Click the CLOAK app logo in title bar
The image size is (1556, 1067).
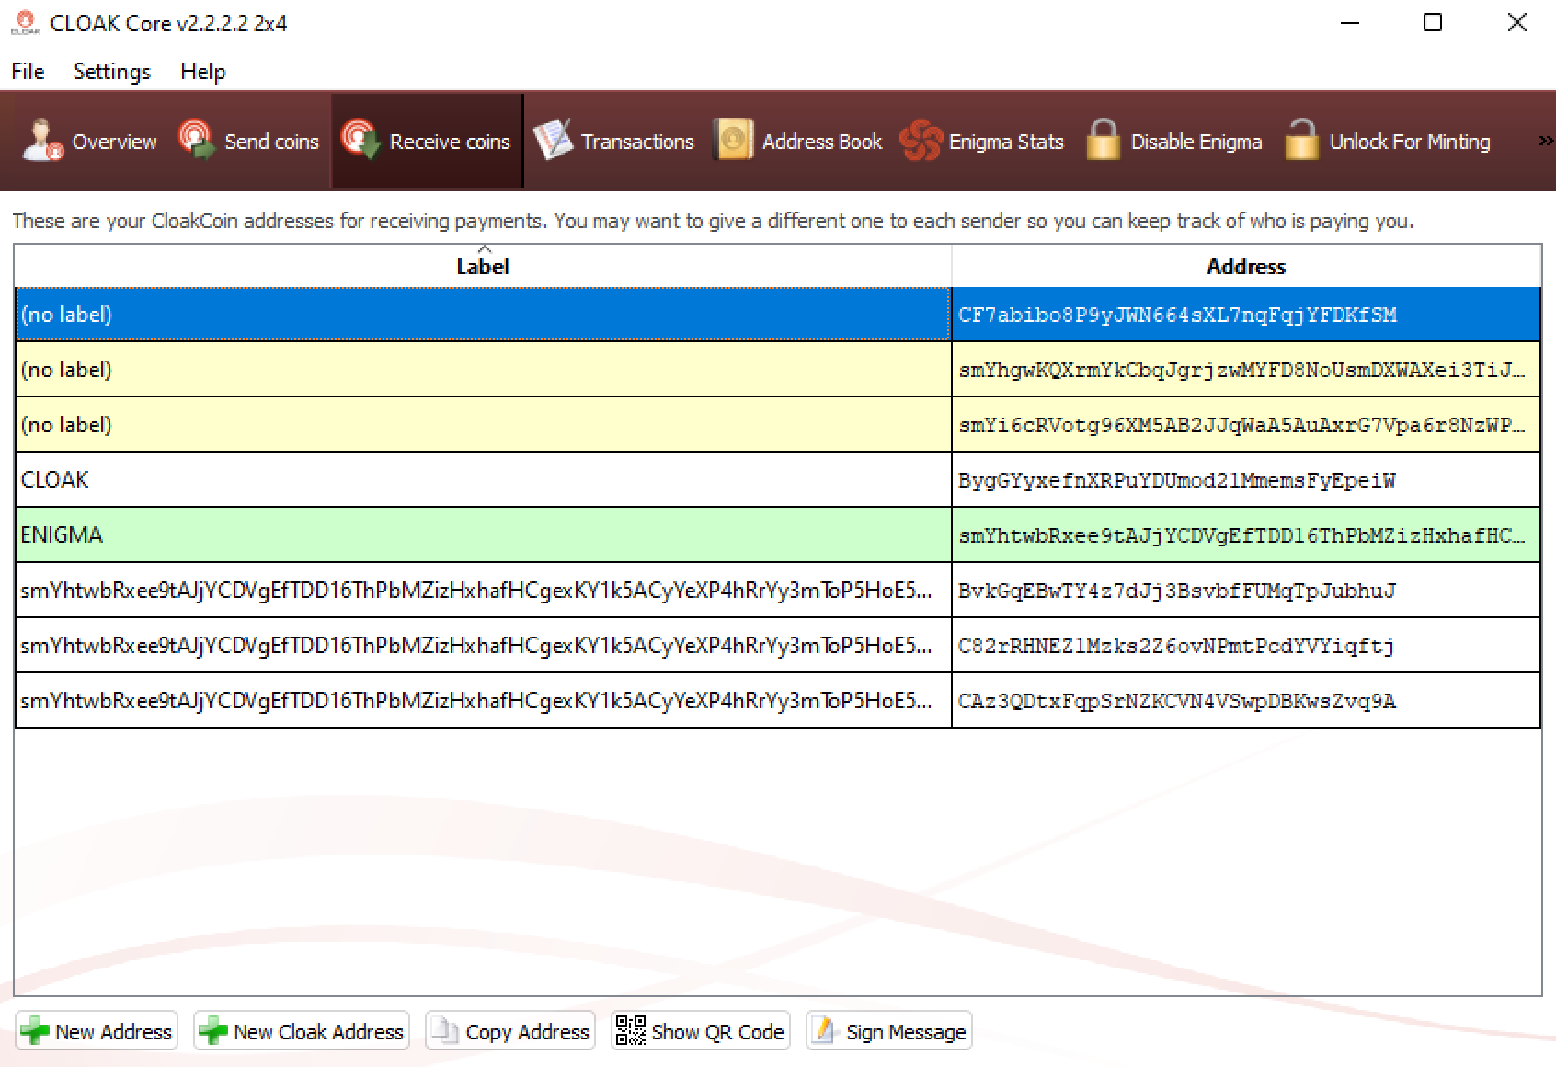pos(25,23)
